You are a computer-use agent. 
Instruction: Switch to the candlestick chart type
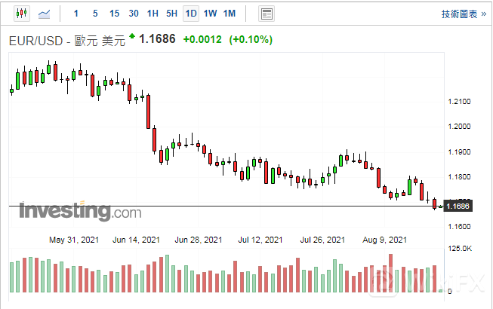[x=20, y=14]
